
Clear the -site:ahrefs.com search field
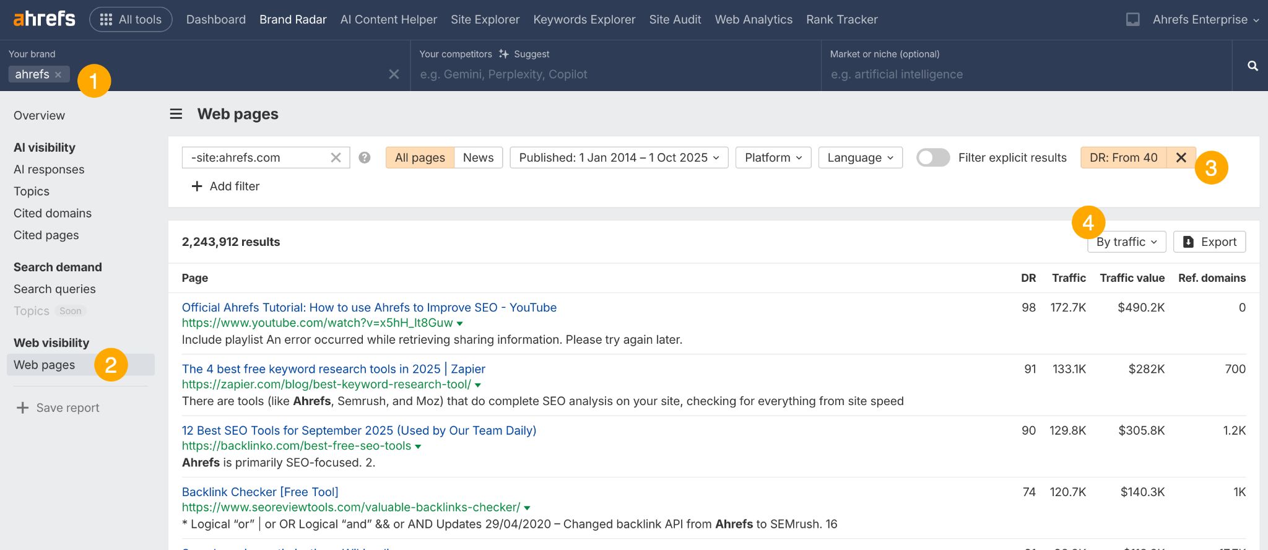point(336,158)
